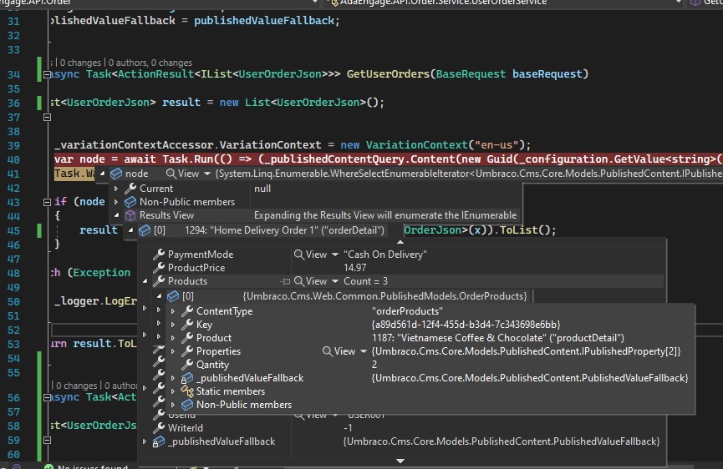Click the 0 authors, 0 changes CodeLens link
The image size is (723, 469).
coord(150,63)
